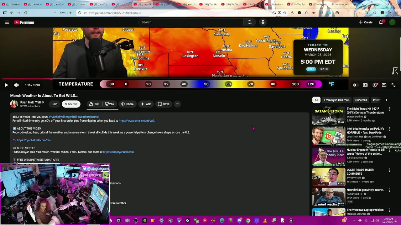Like the video (23K)

(94, 104)
